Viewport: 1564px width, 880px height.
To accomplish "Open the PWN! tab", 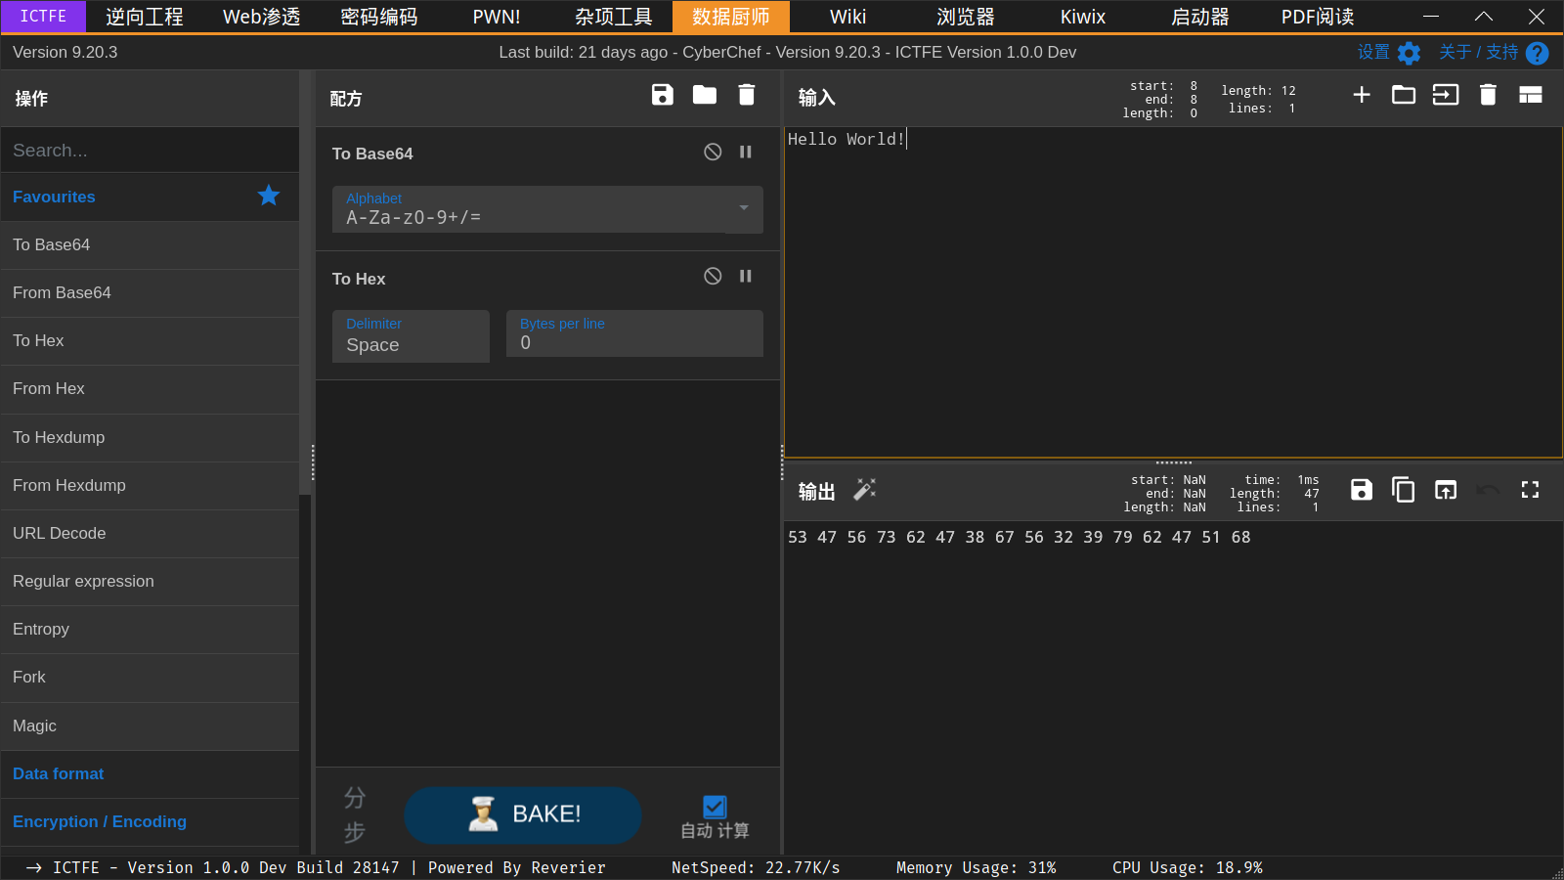I will click(x=497, y=17).
